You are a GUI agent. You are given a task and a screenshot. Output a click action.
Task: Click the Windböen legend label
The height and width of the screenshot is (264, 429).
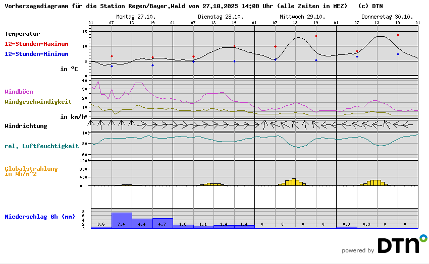point(19,92)
